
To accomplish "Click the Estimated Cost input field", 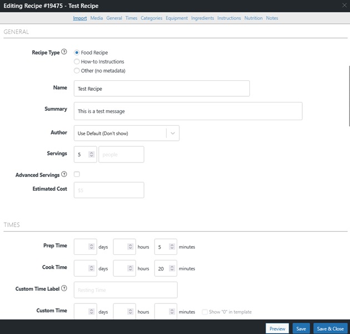I will click(109, 190).
